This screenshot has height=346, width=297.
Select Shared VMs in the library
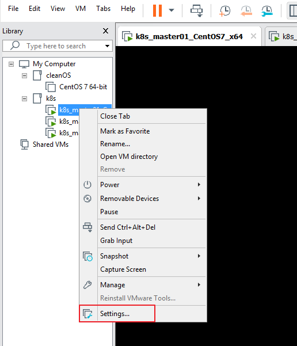[x=51, y=145]
